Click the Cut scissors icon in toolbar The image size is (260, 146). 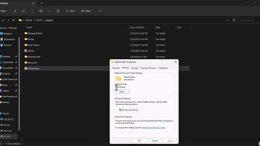coord(15,11)
